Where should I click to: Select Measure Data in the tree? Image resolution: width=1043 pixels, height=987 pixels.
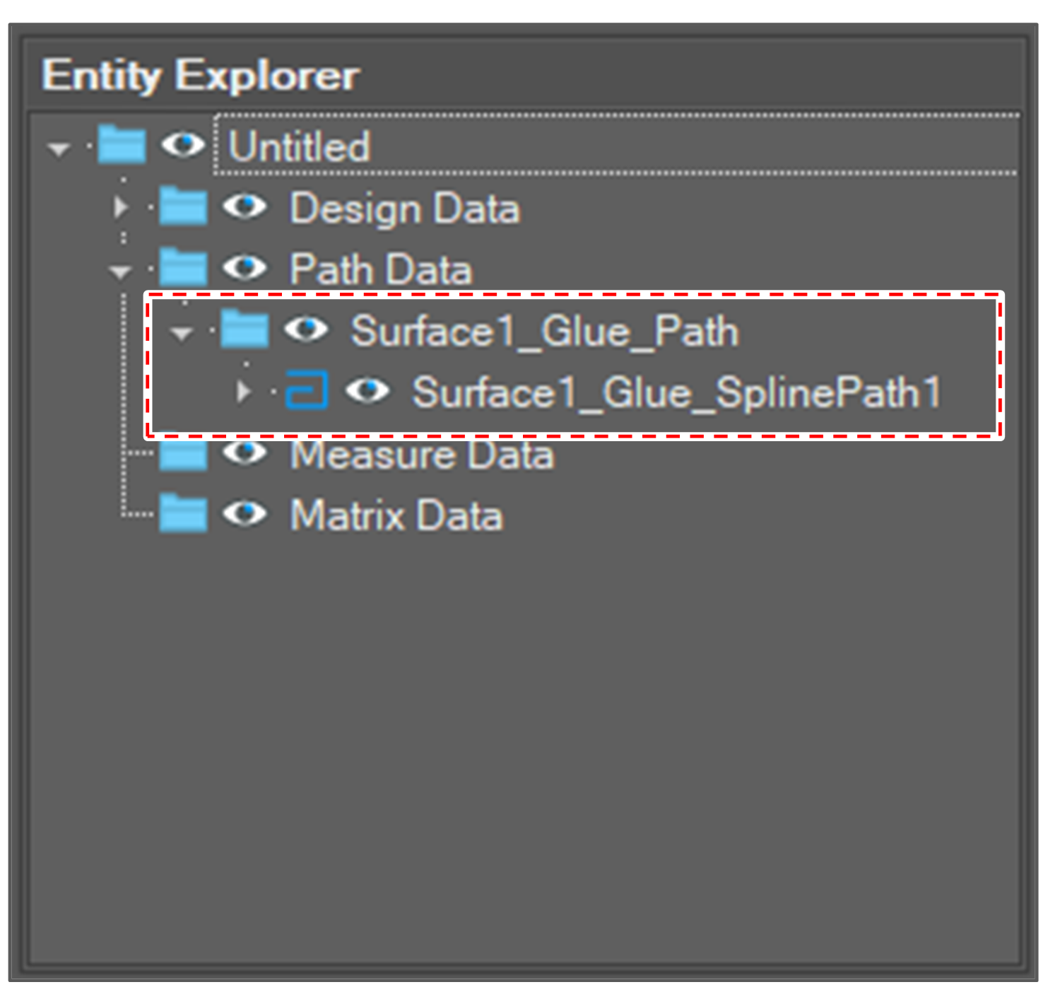tap(420, 455)
